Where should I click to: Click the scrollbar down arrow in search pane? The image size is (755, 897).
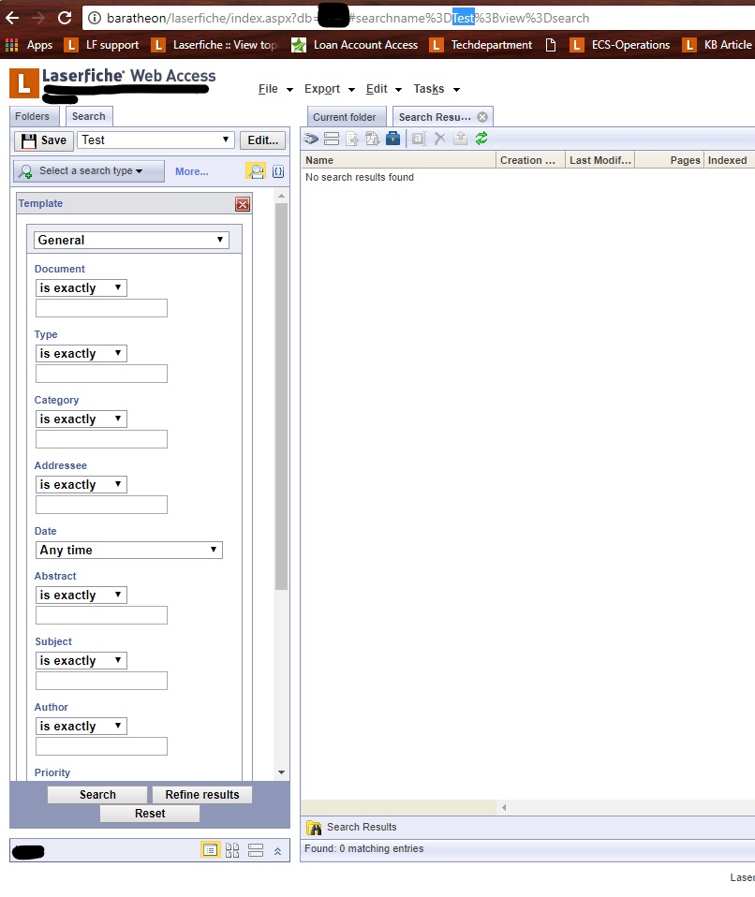pyautogui.click(x=281, y=772)
